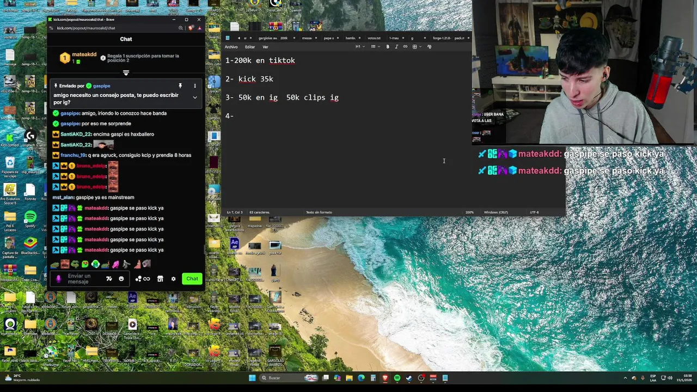Open the H1 heading dropdown
This screenshot has width=697, height=392.
pyautogui.click(x=359, y=47)
